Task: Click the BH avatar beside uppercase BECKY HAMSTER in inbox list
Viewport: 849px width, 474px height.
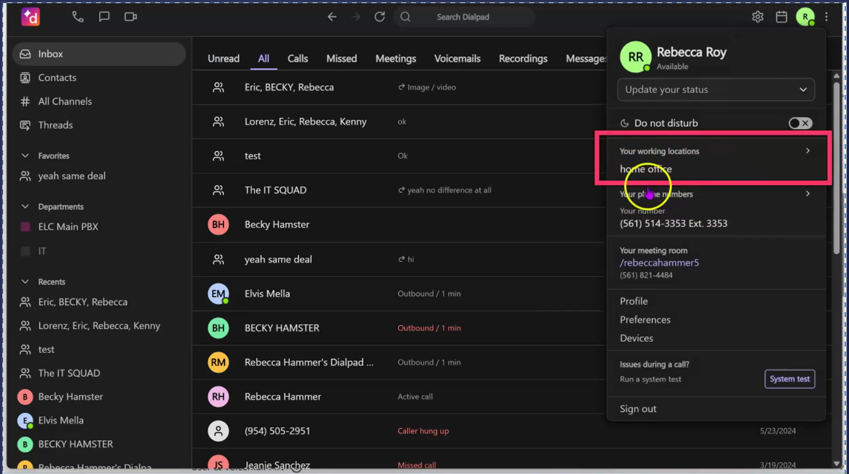Action: click(218, 328)
